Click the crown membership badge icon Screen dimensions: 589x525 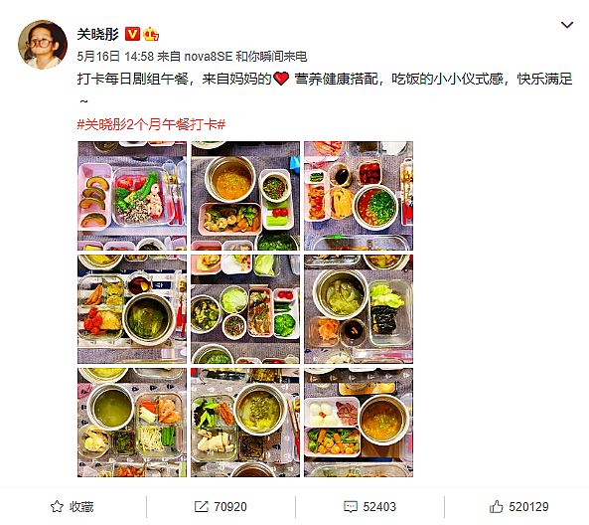151,34
